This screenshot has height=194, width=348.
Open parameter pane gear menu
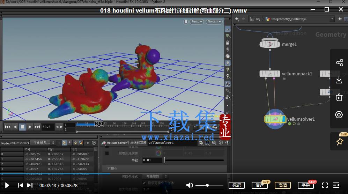click(201, 143)
